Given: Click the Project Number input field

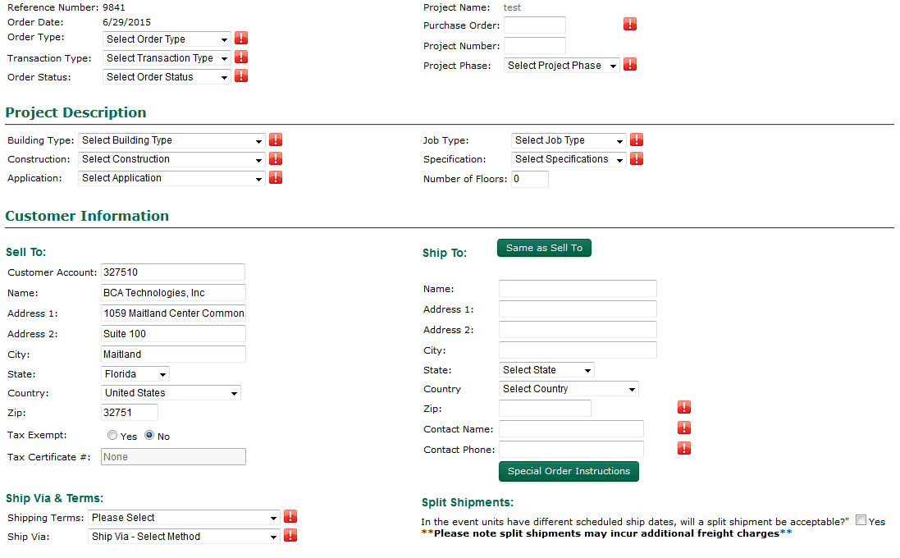Looking at the screenshot, I should tap(535, 46).
